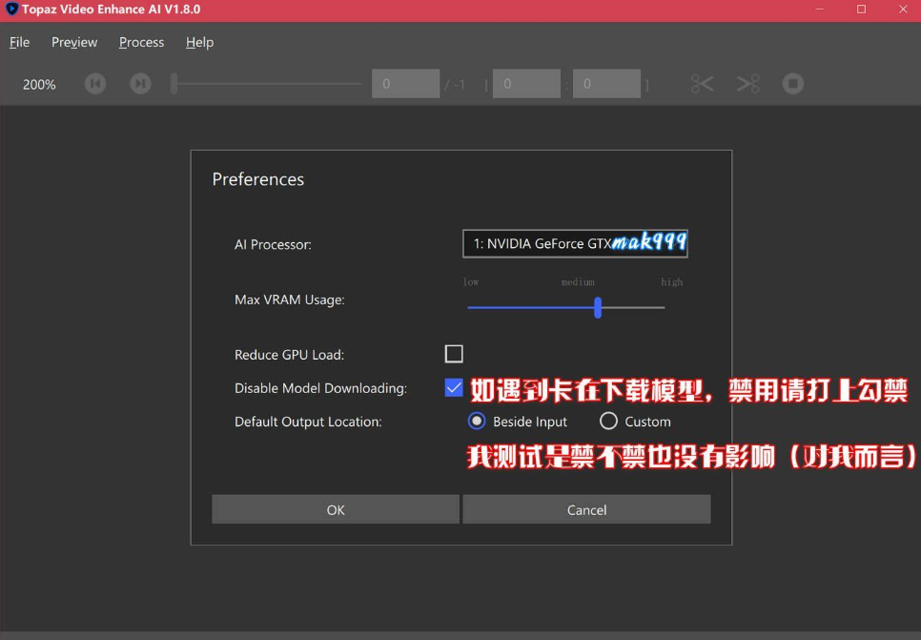Click the Topaz app logo in title bar
Viewport: 921px width, 640px height.
[x=11, y=10]
